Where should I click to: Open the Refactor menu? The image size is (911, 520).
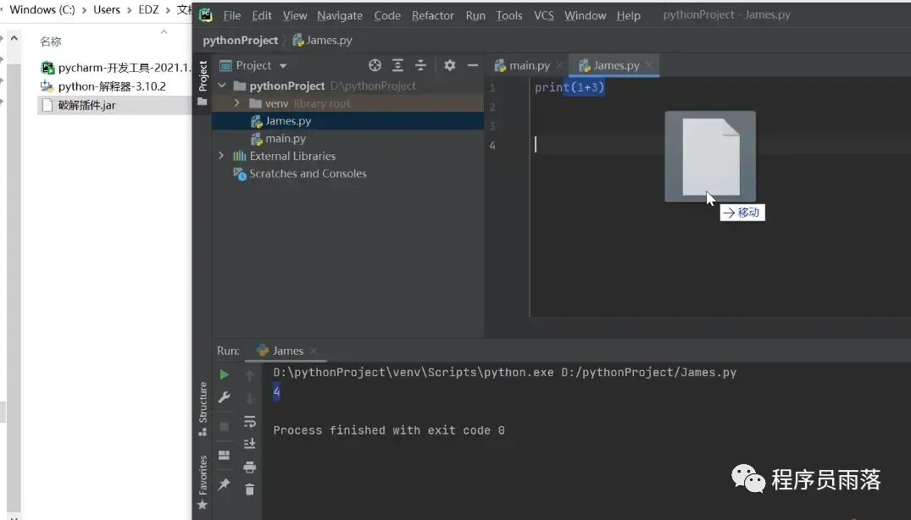tap(433, 16)
